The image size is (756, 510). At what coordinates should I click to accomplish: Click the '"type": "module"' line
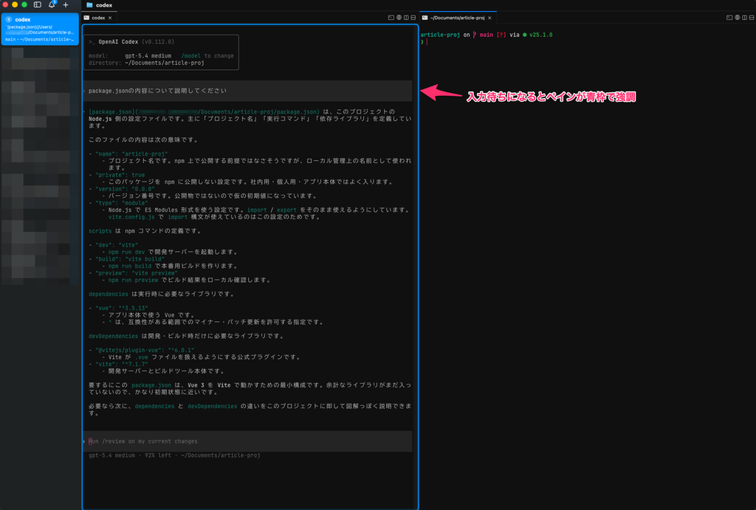click(122, 203)
